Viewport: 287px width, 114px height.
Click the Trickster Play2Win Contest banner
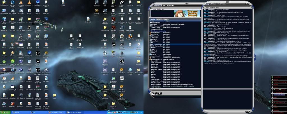[187, 13]
